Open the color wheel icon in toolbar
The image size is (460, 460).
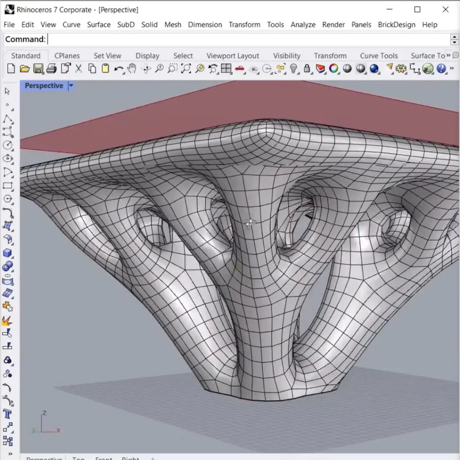coord(334,69)
